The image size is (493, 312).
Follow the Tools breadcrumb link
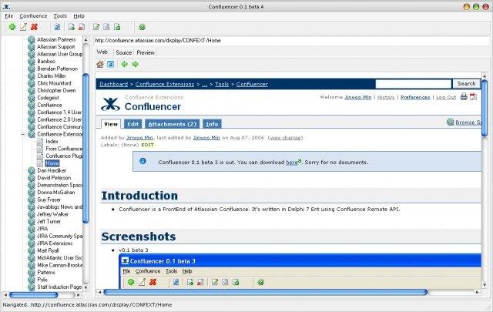tap(222, 84)
